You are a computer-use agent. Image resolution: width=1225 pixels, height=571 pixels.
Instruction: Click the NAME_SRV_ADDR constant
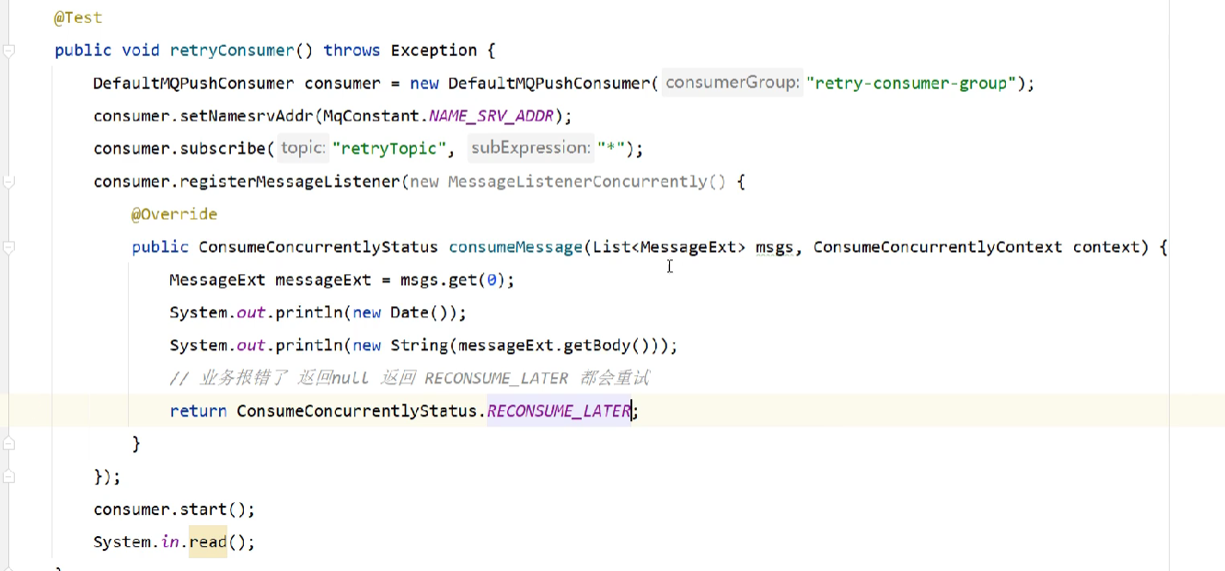(491, 117)
